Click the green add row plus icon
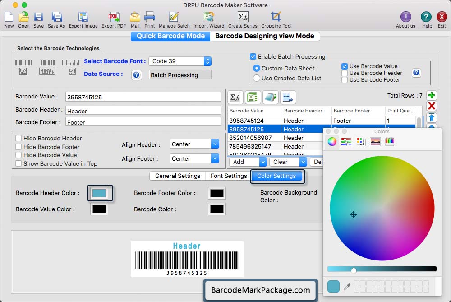 tap(432, 96)
